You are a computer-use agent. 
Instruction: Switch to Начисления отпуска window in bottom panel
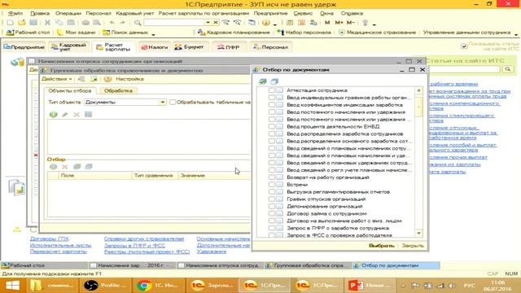pyautogui.click(x=220, y=265)
